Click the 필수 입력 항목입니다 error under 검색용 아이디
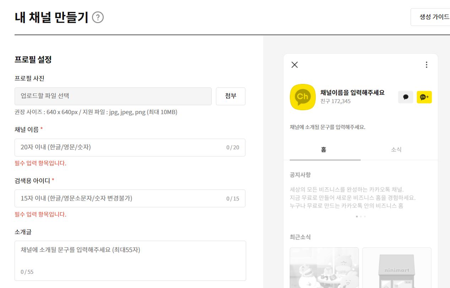The width and height of the screenshot is (450, 288). tap(40, 214)
